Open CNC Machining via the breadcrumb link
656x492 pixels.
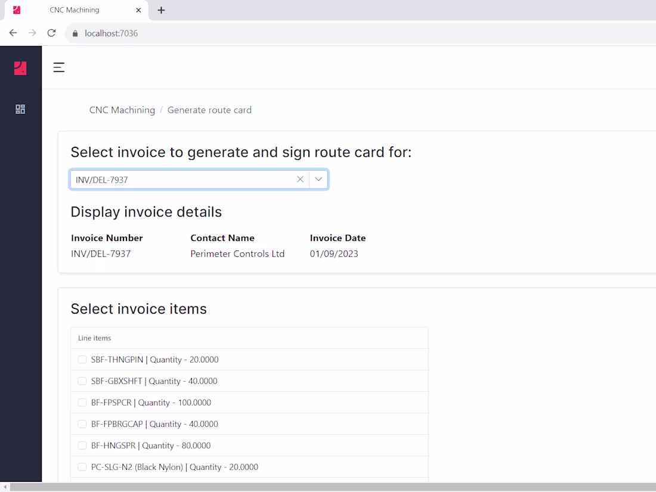(x=122, y=110)
